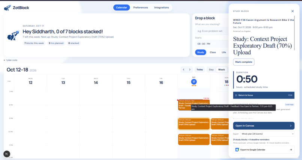Click the 7:38 PM current time marker
Screen dimensions: 302x160
206,98
